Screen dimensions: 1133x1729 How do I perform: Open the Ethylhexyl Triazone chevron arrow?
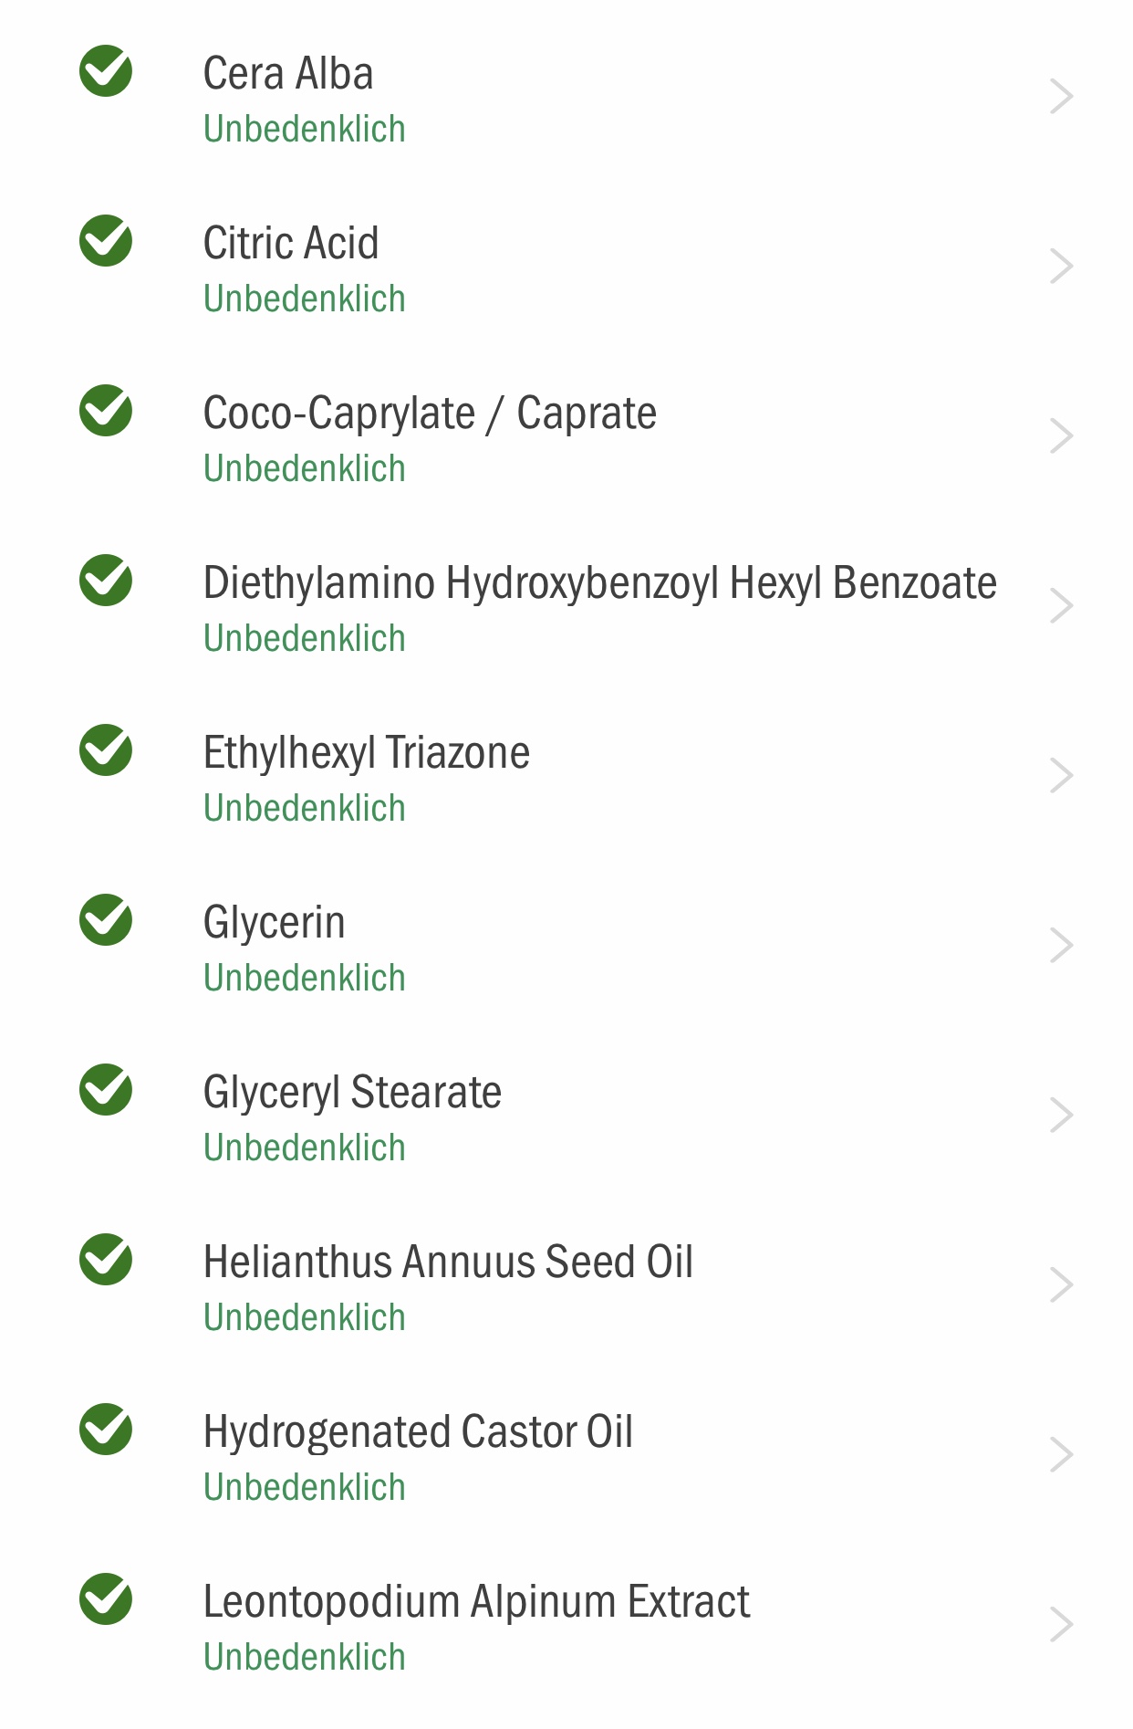tap(1061, 775)
